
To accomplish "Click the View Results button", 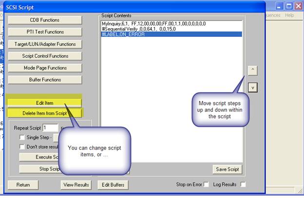I will pyautogui.click(x=76, y=185).
